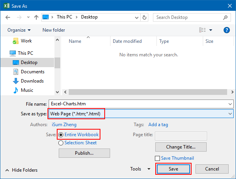The image size is (236, 179).
Task: Sort by the Name column header
Action: pos(75,41)
